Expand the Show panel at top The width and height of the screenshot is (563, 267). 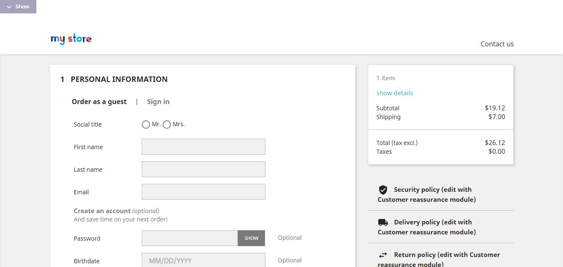point(18,7)
